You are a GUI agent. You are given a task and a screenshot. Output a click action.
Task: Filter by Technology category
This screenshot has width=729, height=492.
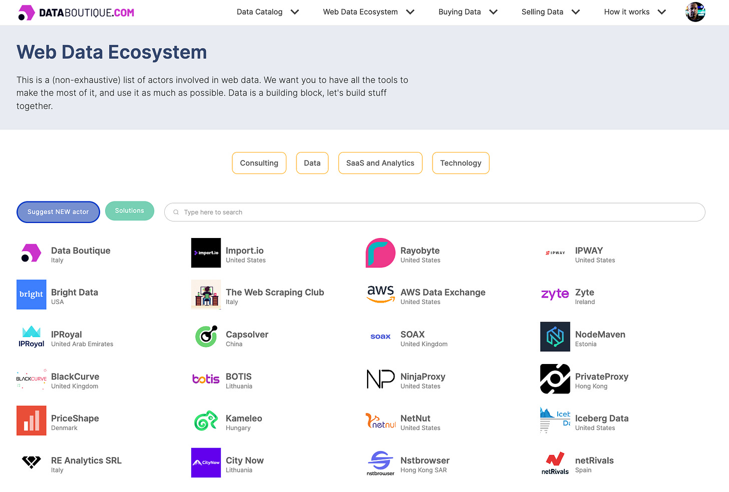pyautogui.click(x=461, y=163)
